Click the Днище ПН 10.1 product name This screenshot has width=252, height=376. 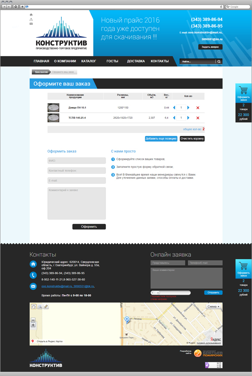pyautogui.click(x=77, y=108)
